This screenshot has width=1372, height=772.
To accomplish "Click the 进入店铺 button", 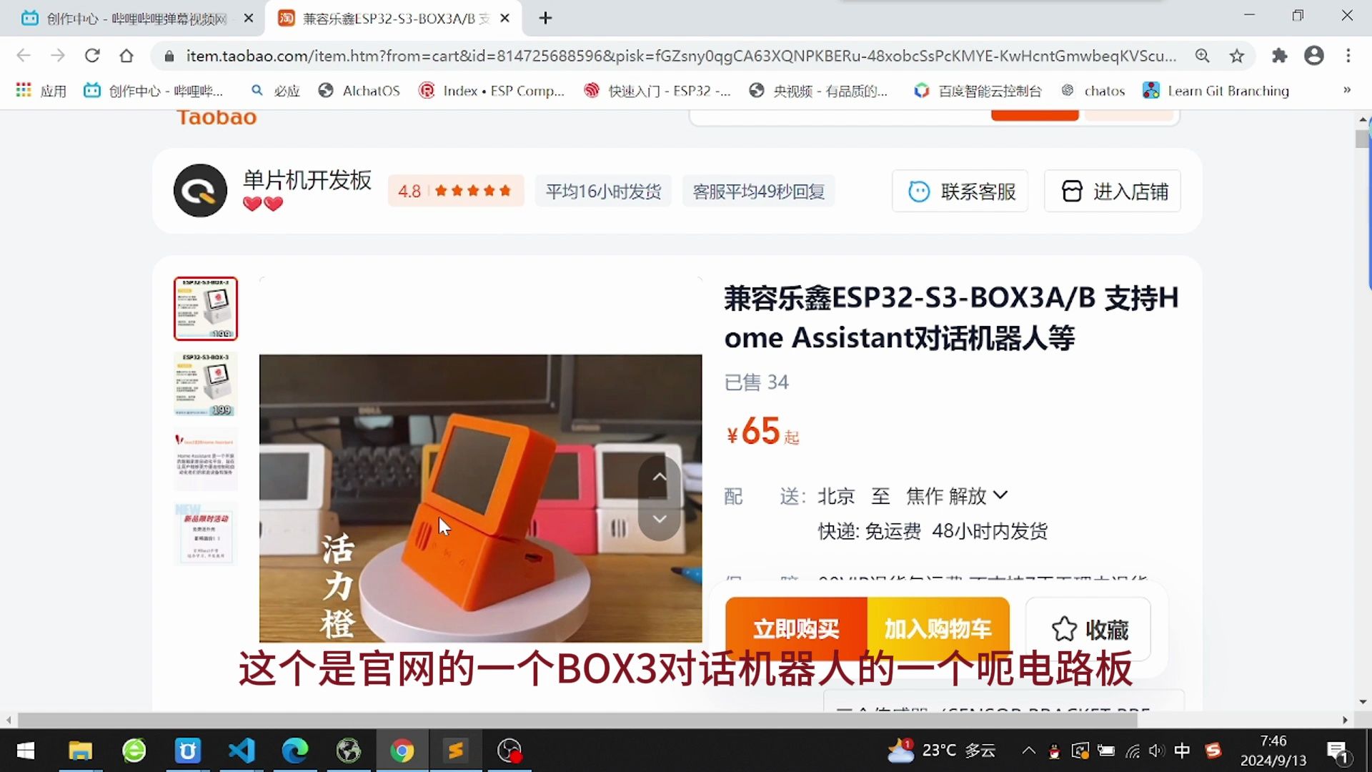I will pyautogui.click(x=1113, y=191).
